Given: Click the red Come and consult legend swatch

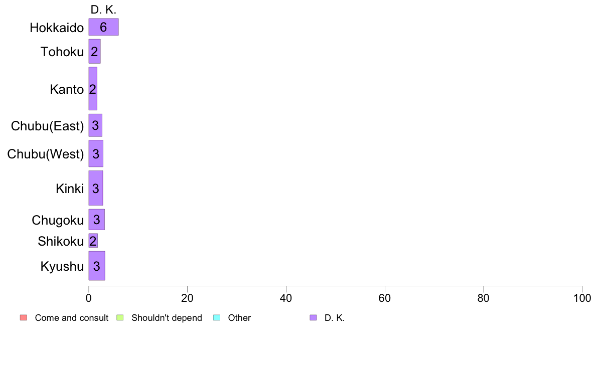Looking at the screenshot, I should click(24, 318).
